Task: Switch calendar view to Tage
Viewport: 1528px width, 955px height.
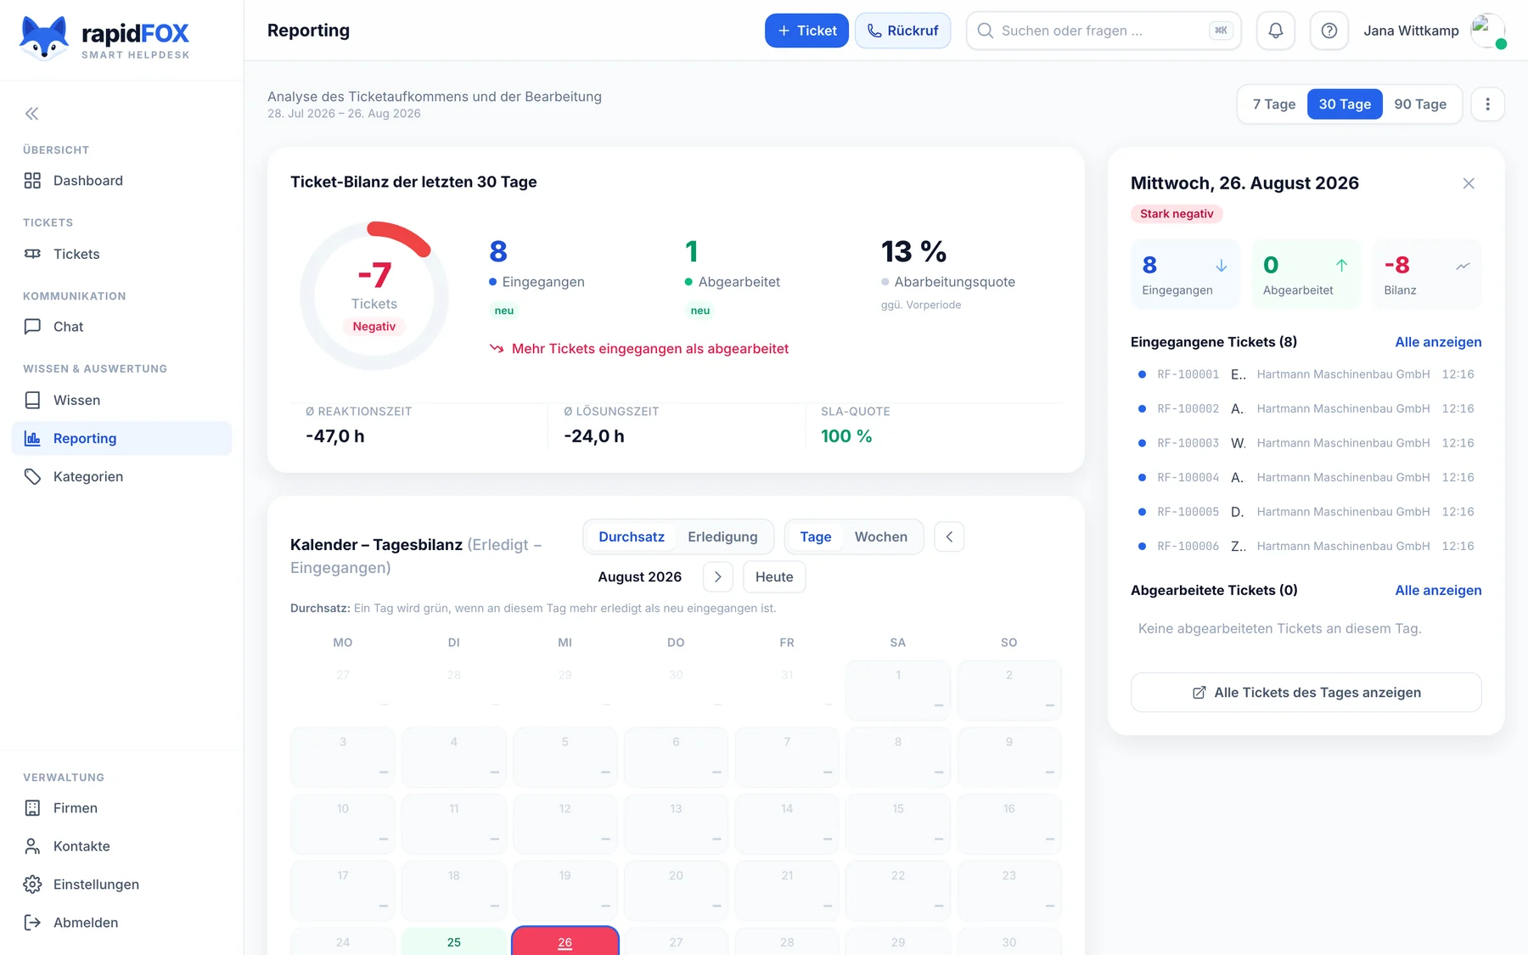Action: (x=816, y=536)
